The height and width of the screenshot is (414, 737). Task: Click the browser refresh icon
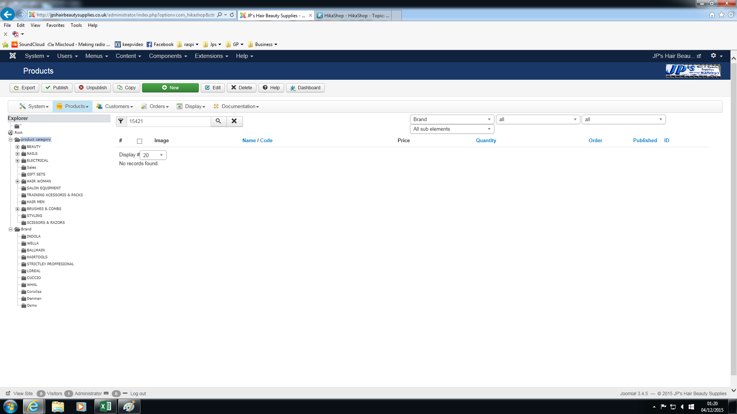(232, 15)
